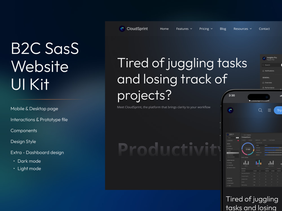The height and width of the screenshot is (211, 282).
Task: Click the 3:30 time on phone
Action: click(x=232, y=95)
